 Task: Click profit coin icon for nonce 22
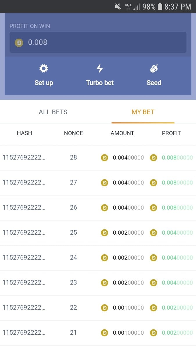tap(153, 308)
